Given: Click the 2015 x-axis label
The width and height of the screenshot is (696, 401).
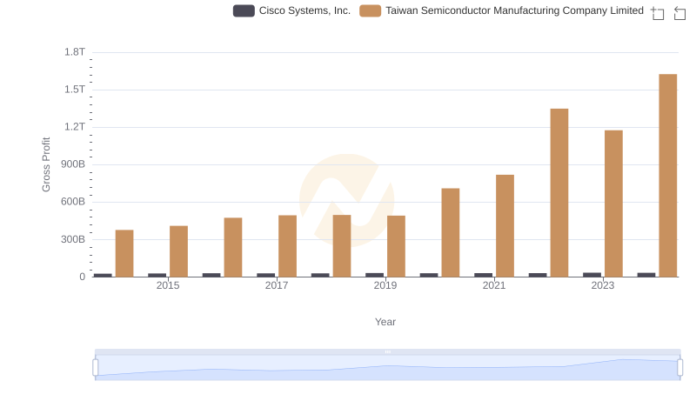Looking at the screenshot, I should click(168, 285).
